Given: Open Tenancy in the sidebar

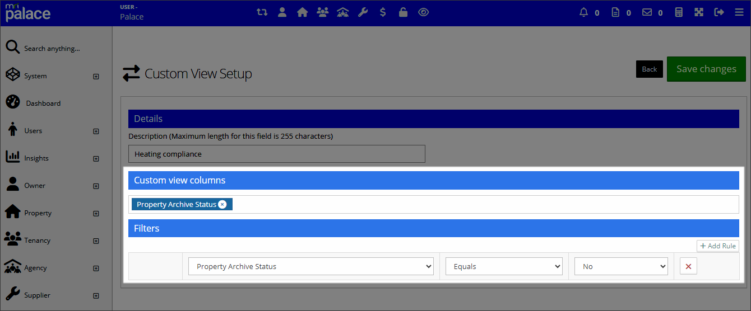Looking at the screenshot, I should tap(37, 241).
